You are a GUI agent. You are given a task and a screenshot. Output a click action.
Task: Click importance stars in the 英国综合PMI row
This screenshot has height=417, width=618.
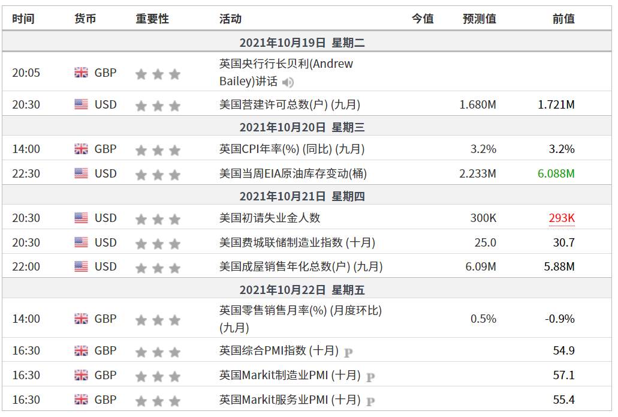pyautogui.click(x=158, y=352)
